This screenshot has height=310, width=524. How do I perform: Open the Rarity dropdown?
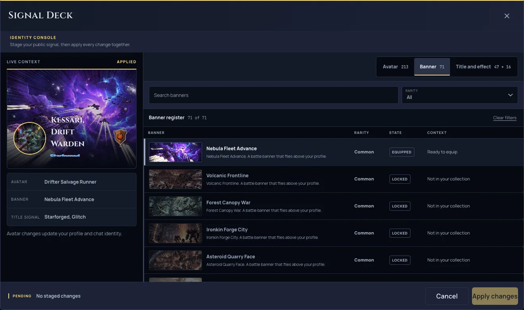460,95
